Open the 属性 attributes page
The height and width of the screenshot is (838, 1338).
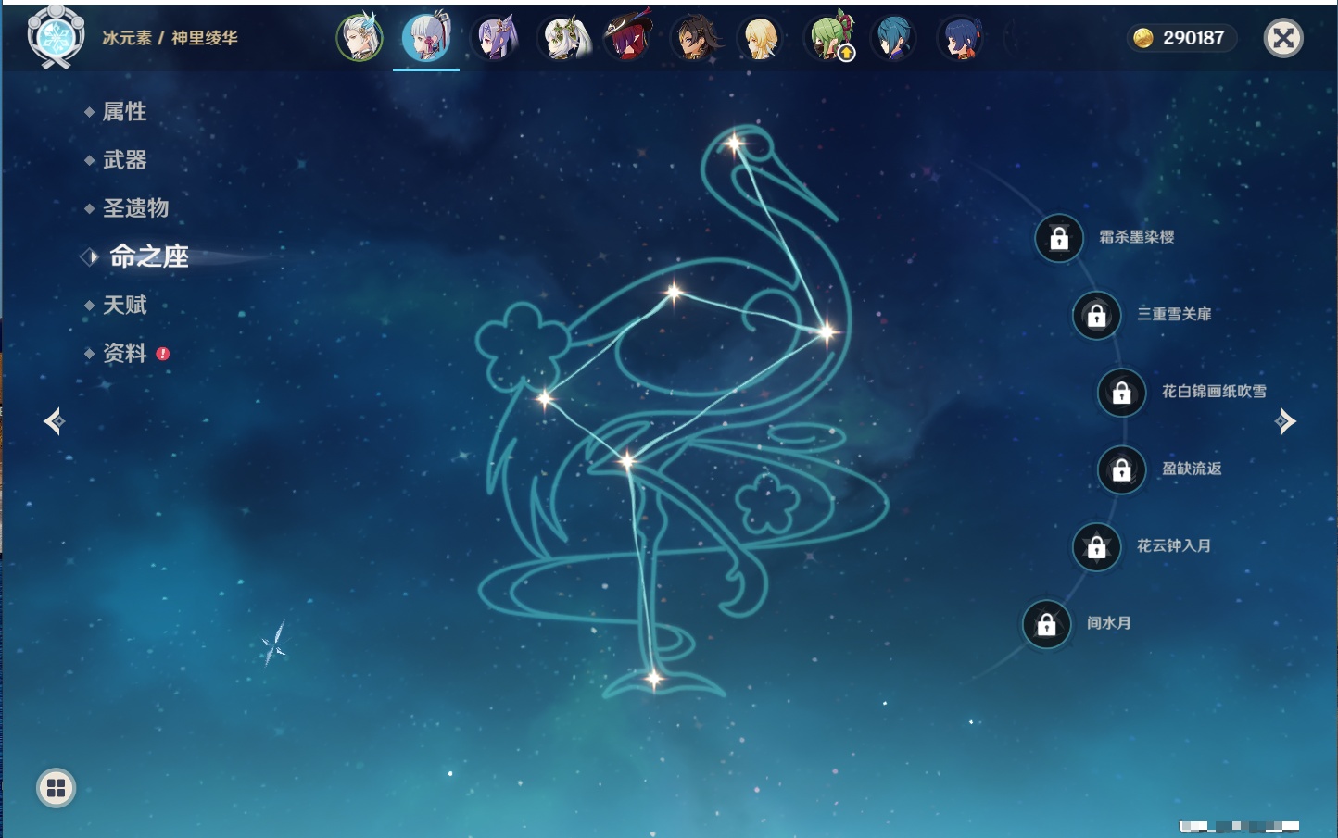point(124,112)
